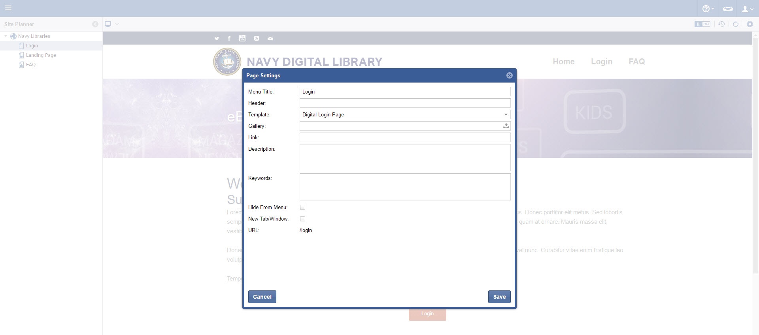Open the hamburger menu in top bar
The width and height of the screenshot is (759, 335).
[8, 8]
